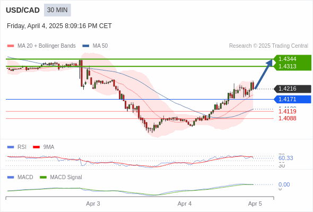This screenshot has width=313, height=212.
Task: Click the Apr 3 timeline label
Action: tap(93, 204)
